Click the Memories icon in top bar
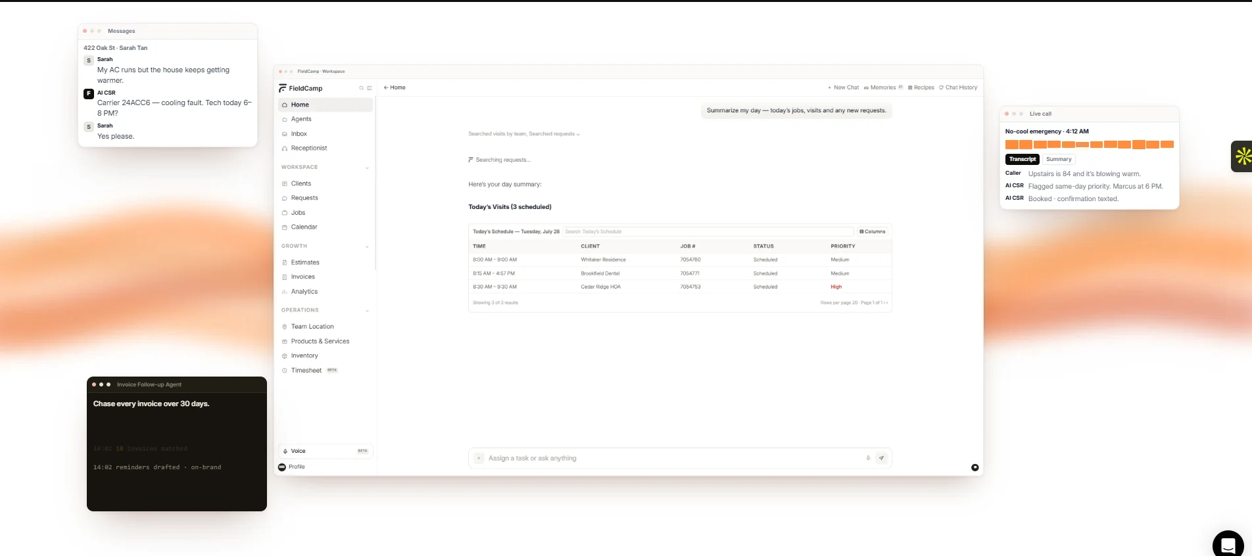The image size is (1252, 556). (866, 87)
